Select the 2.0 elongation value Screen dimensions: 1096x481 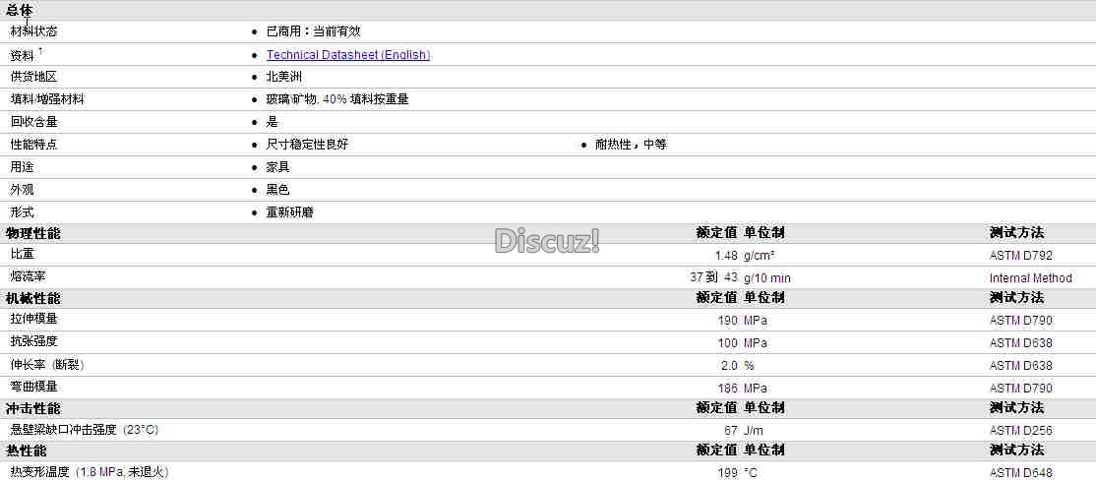(729, 366)
